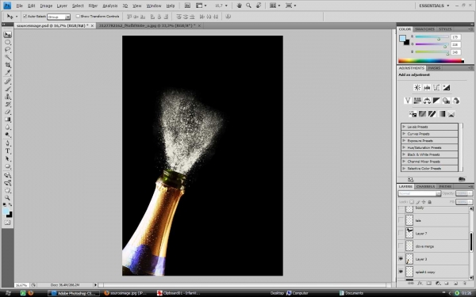Screen dimensions: 476x297
Task: Select the Pen tool
Action: (8, 143)
